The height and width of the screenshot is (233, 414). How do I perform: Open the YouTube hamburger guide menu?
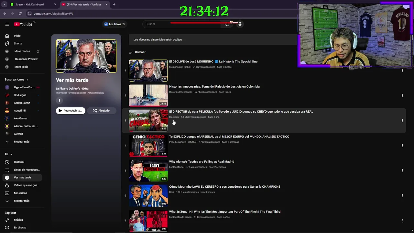7,24
